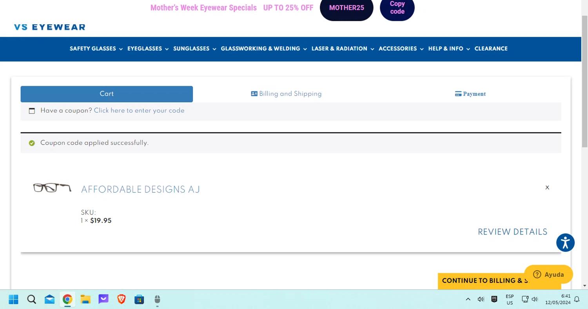Click the Copy code button
The height and width of the screenshot is (309, 588).
(397, 8)
